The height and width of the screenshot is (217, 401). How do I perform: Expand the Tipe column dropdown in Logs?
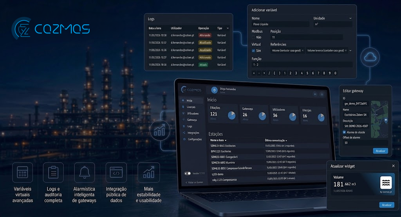pyautogui.click(x=228, y=28)
